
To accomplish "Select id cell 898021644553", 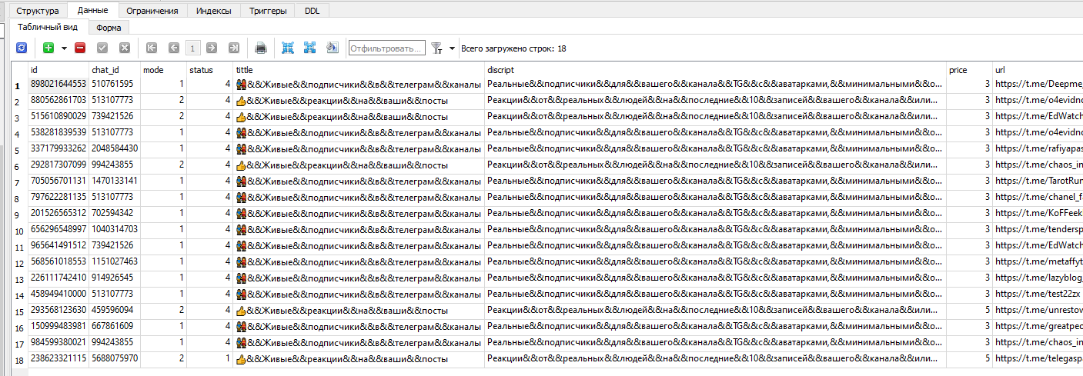I will tap(58, 84).
